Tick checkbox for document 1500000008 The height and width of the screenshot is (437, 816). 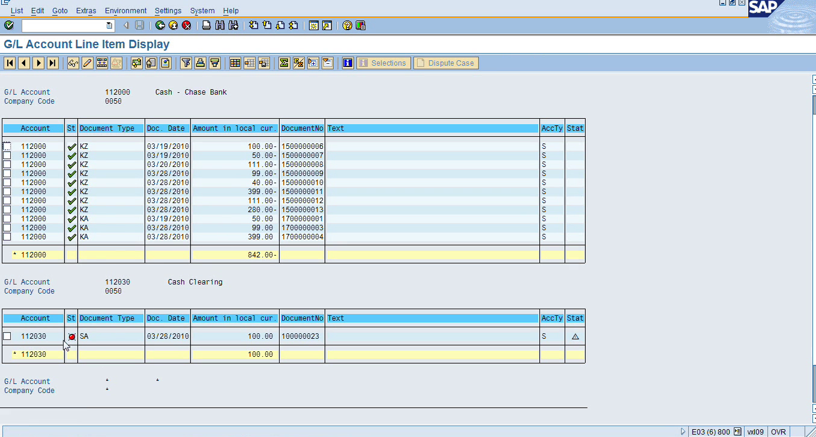(x=7, y=165)
